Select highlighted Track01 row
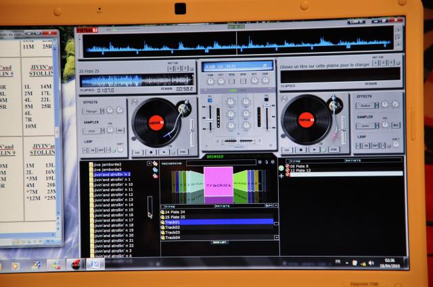 pyautogui.click(x=216, y=222)
